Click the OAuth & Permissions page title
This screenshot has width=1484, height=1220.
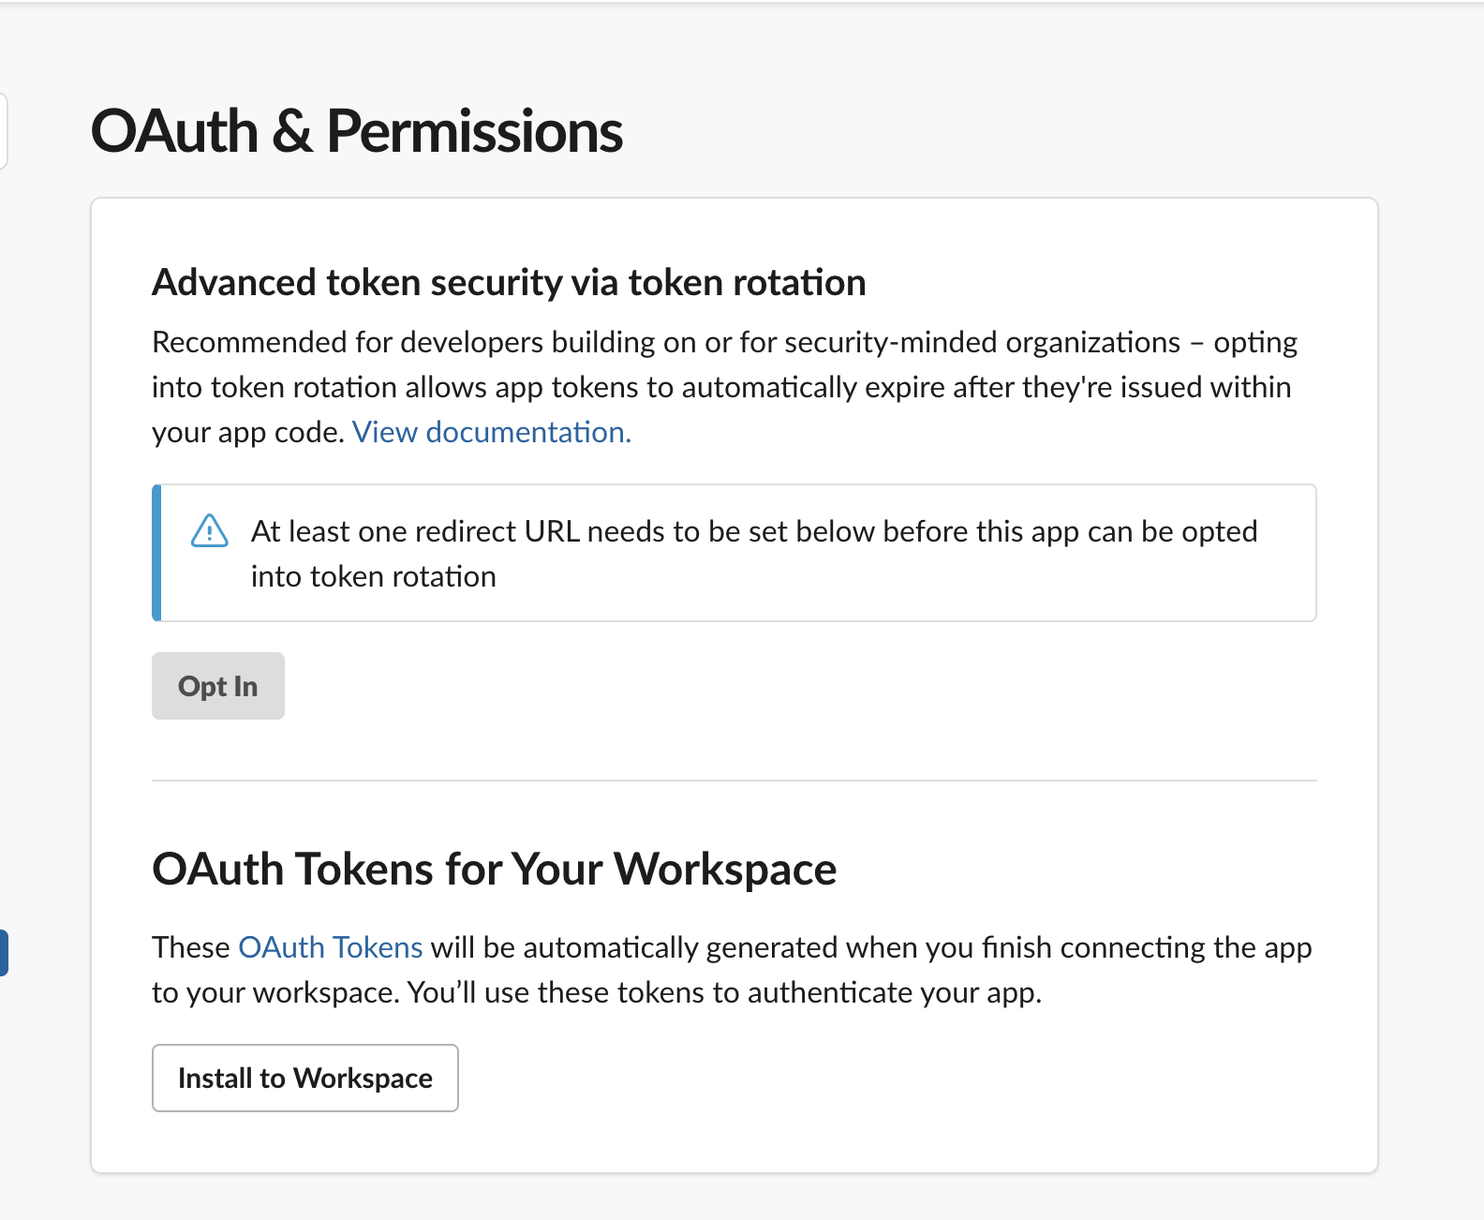point(356,131)
